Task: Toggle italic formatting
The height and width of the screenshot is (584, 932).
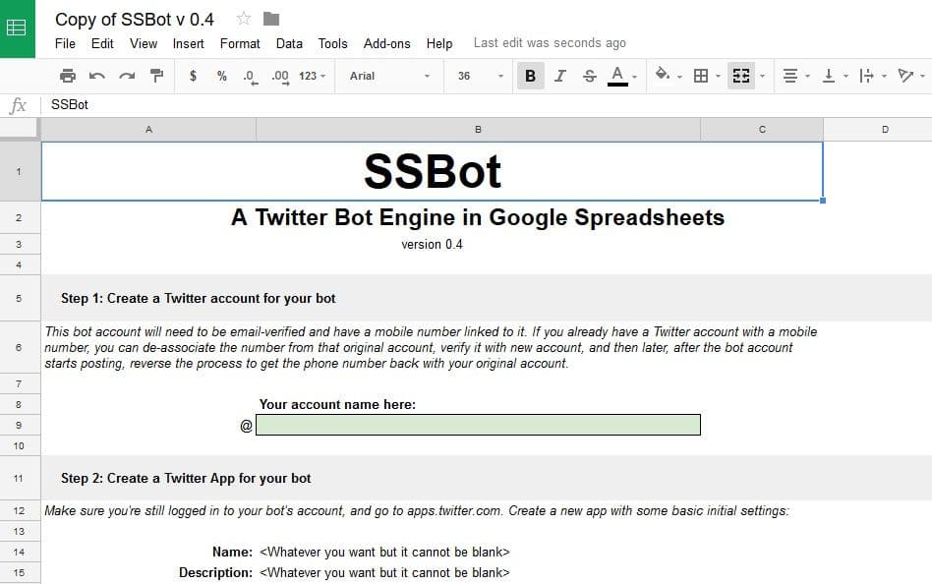Action: pyautogui.click(x=560, y=76)
